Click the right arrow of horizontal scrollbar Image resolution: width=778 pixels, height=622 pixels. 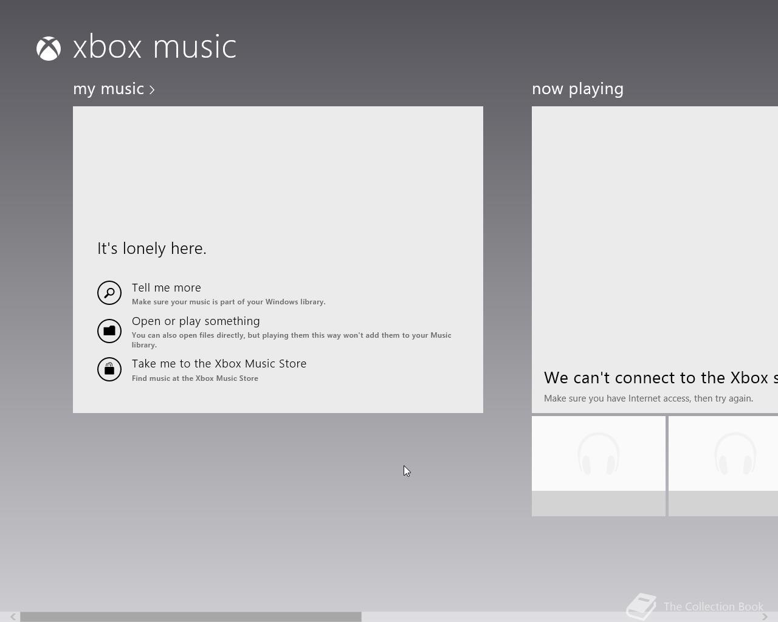[x=765, y=617]
